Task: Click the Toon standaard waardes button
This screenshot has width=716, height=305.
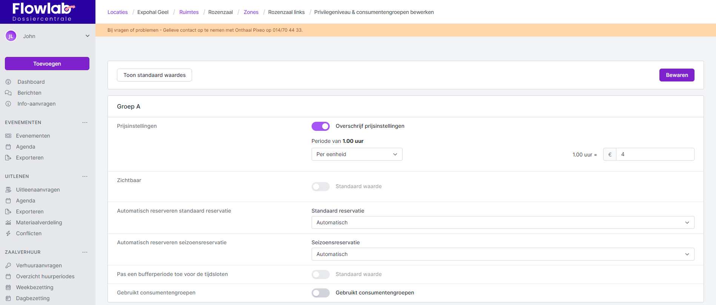Action: 154,75
